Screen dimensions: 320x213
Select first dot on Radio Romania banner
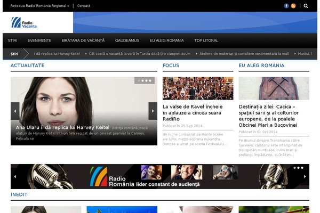pos(295,168)
